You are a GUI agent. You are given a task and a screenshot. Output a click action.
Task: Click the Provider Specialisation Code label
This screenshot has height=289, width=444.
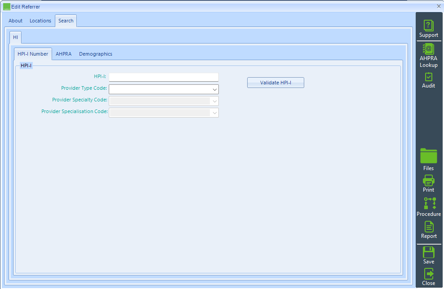point(75,111)
